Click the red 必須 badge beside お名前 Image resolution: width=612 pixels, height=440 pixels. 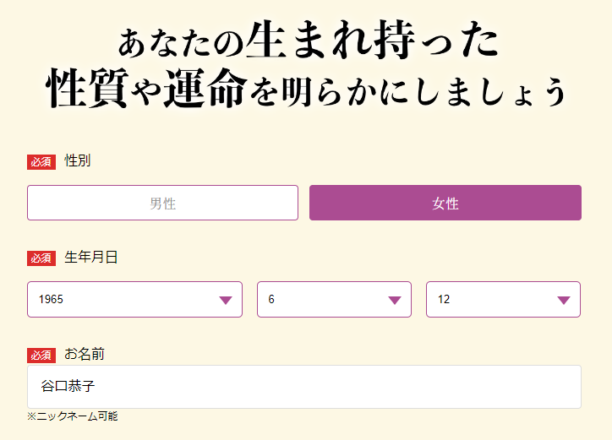(41, 355)
